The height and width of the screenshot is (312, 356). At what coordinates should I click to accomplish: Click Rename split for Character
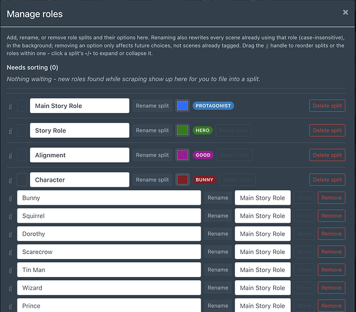click(152, 180)
